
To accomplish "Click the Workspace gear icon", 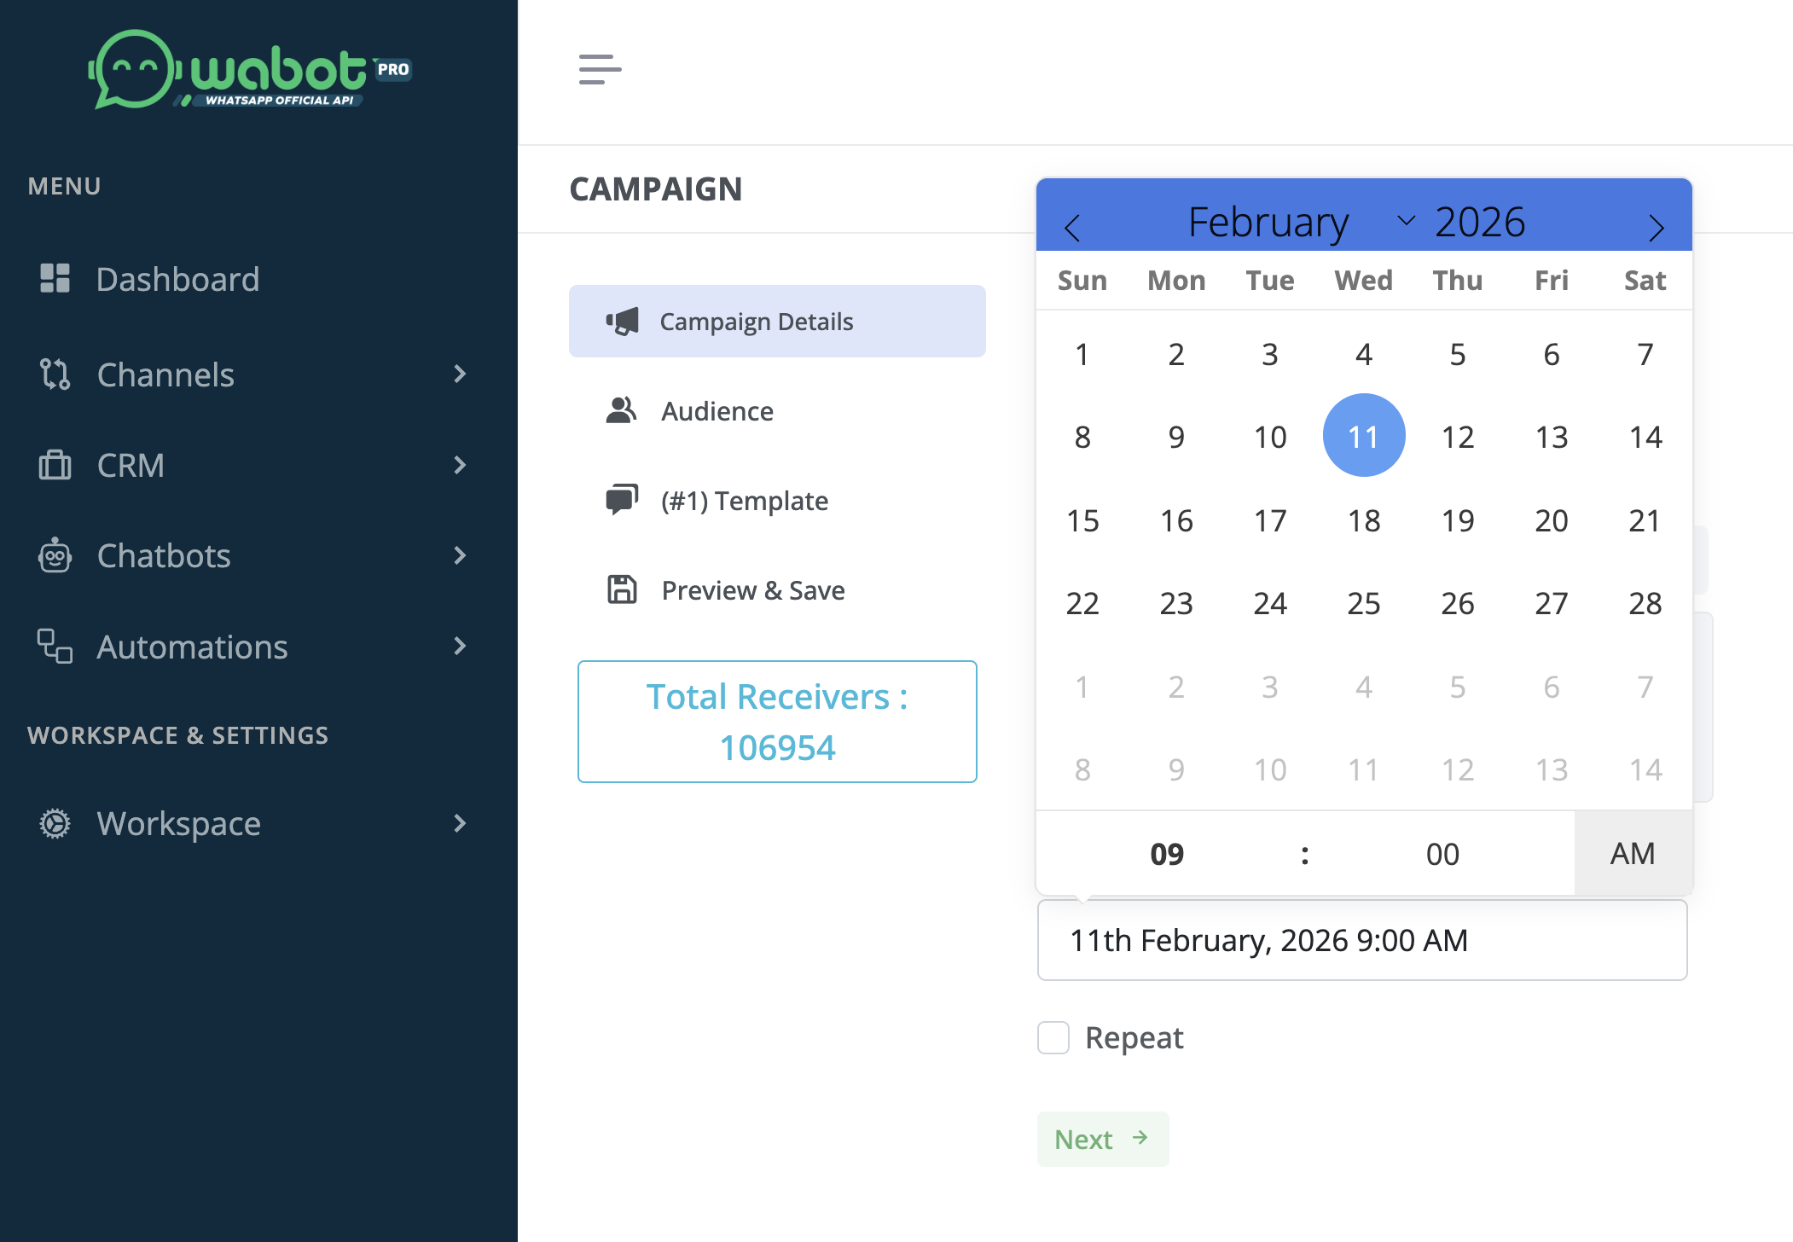I will pos(55,823).
